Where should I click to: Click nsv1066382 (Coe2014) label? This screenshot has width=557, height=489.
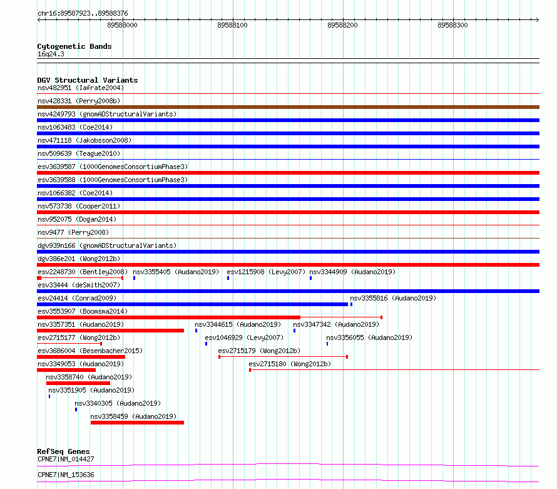pos(75,193)
